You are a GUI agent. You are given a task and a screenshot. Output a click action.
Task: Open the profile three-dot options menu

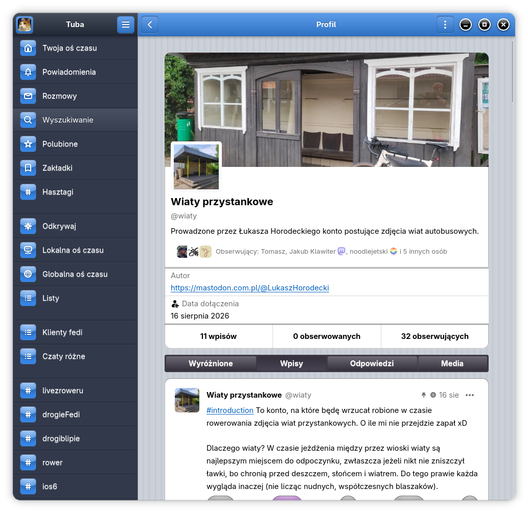point(445,25)
